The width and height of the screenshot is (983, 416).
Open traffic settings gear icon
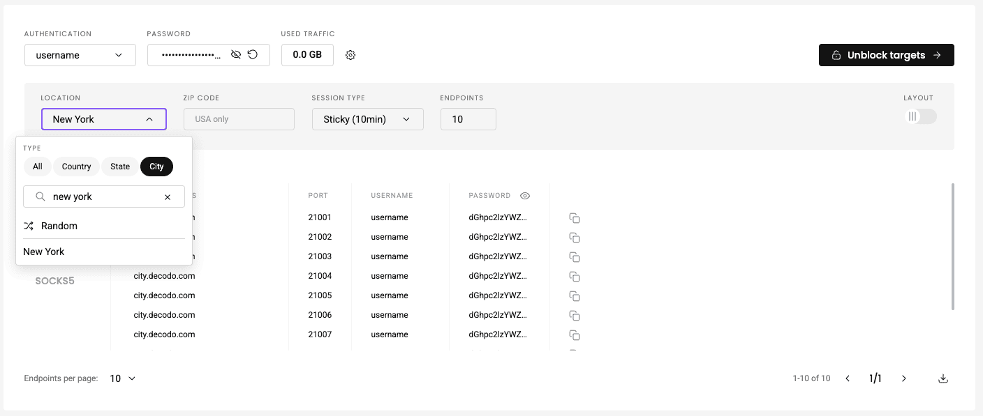(350, 55)
